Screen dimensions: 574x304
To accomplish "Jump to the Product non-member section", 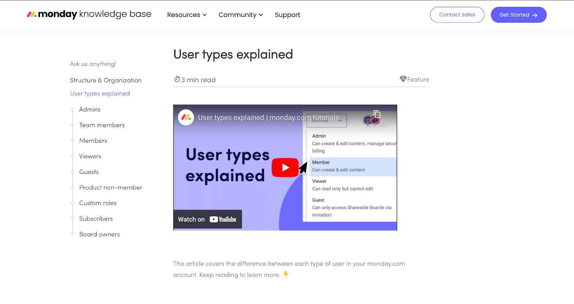I will point(111,187).
